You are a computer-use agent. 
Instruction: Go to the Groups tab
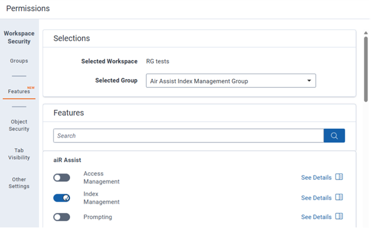tap(19, 61)
